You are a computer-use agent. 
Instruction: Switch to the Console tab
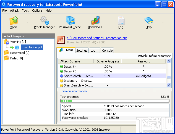click(x=107, y=51)
